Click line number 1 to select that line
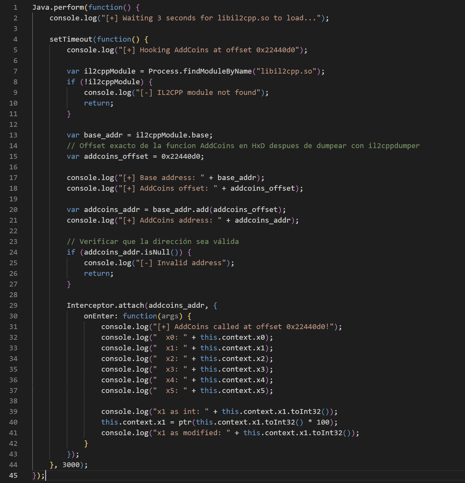 tap(15, 7)
